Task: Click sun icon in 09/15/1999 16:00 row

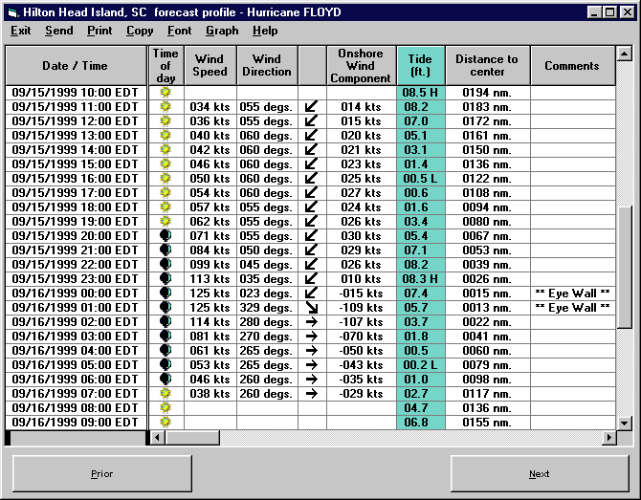Action: [166, 179]
